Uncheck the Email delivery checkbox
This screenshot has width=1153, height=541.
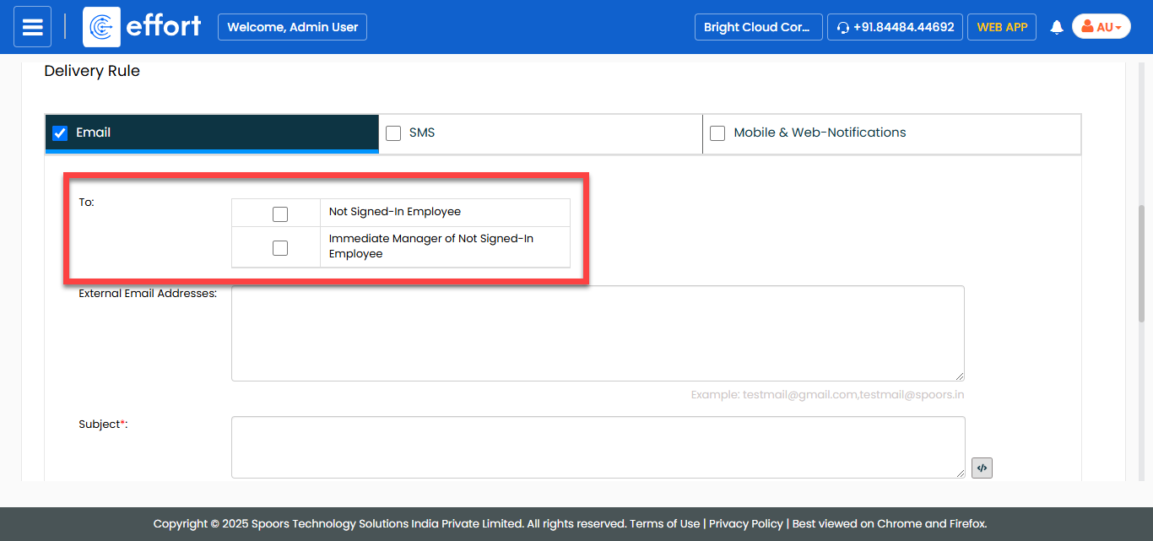60,133
